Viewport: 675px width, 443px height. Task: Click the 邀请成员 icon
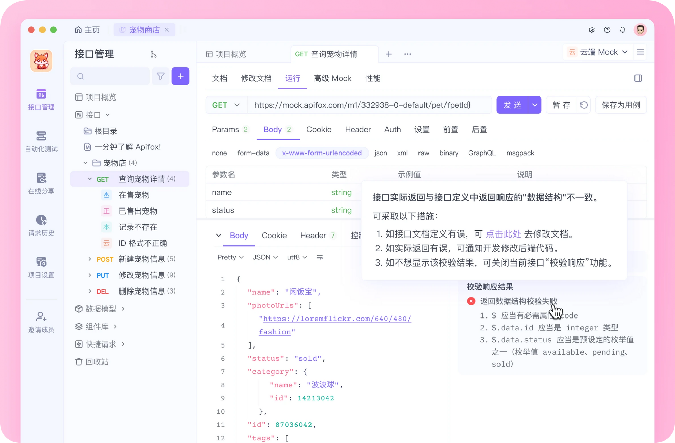41,321
